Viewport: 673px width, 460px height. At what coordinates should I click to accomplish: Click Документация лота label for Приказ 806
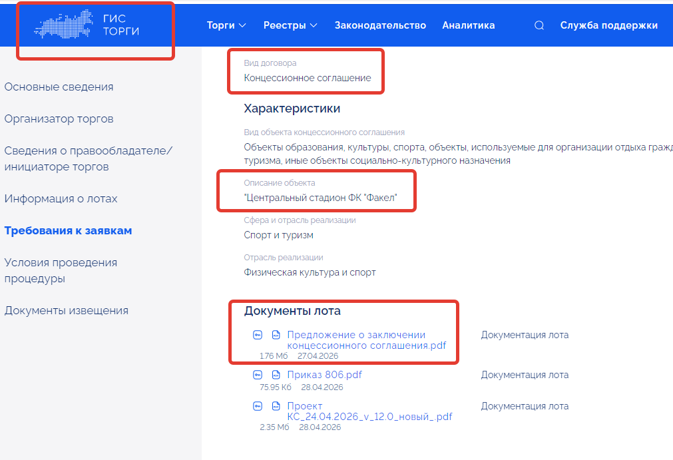coord(525,375)
